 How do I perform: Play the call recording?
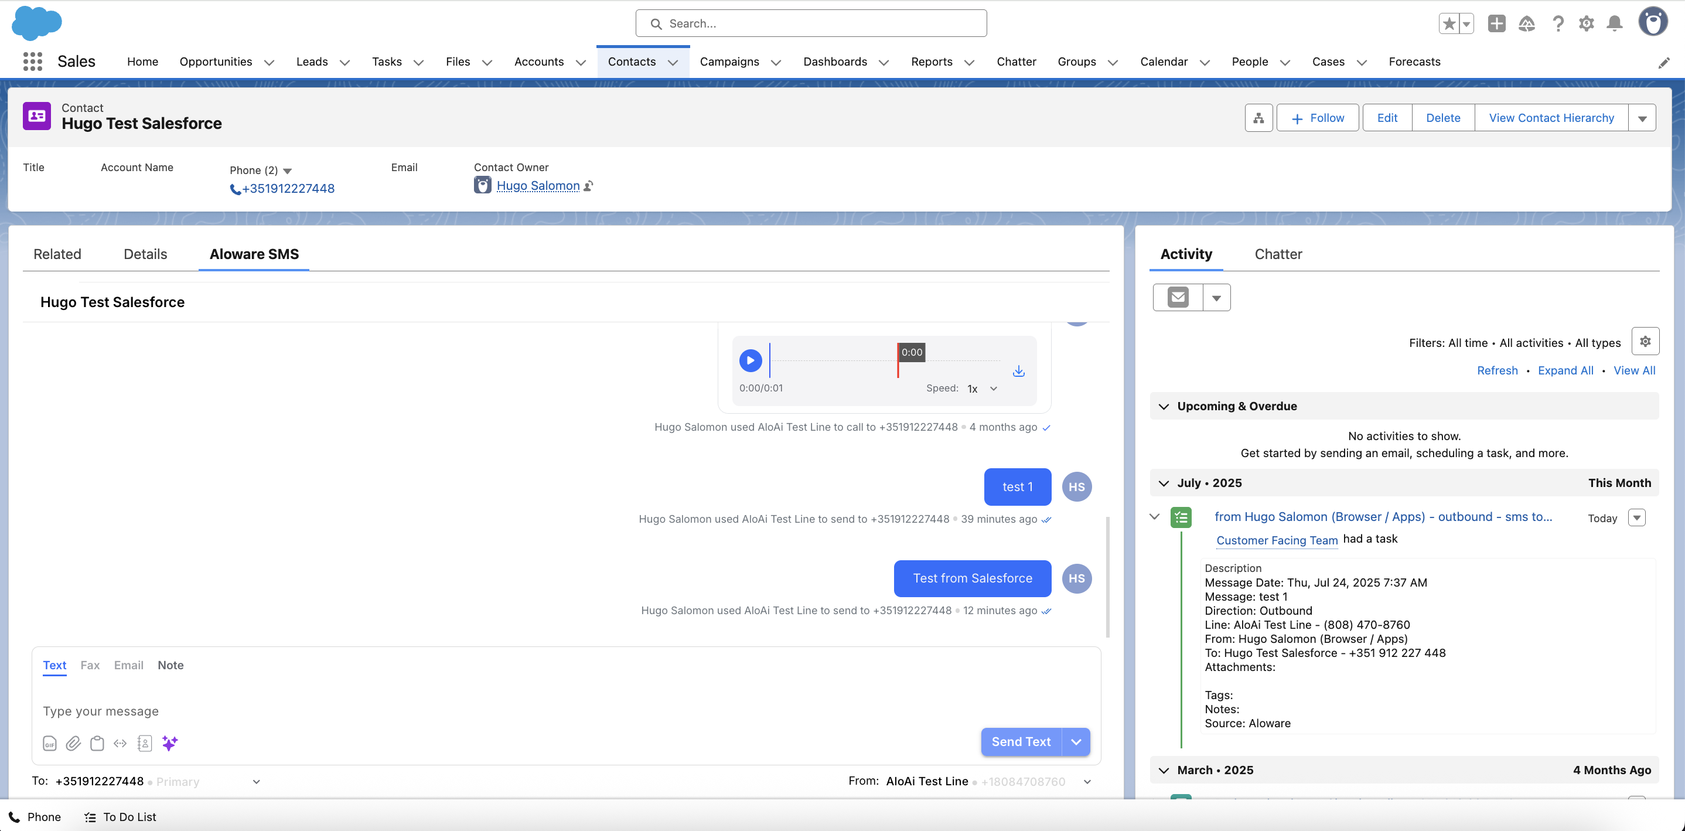(x=751, y=360)
